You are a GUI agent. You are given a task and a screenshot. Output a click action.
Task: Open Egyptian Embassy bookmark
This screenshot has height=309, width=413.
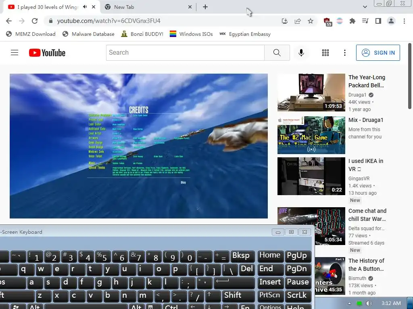[245, 34]
